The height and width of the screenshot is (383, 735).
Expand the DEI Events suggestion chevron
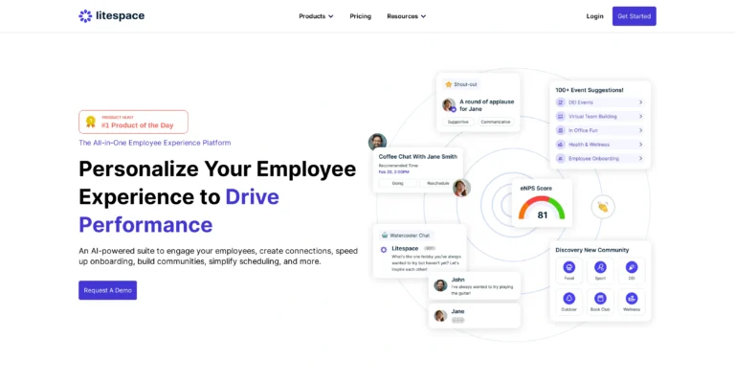click(640, 102)
